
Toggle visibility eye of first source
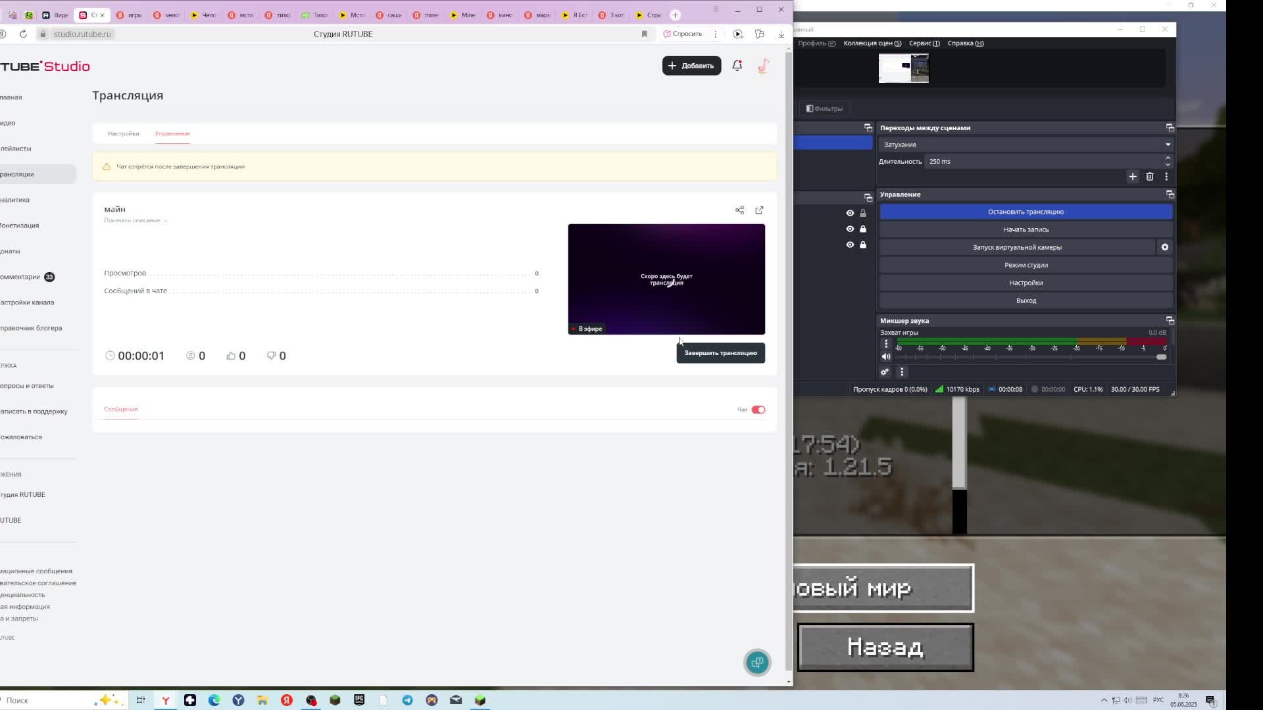point(849,213)
